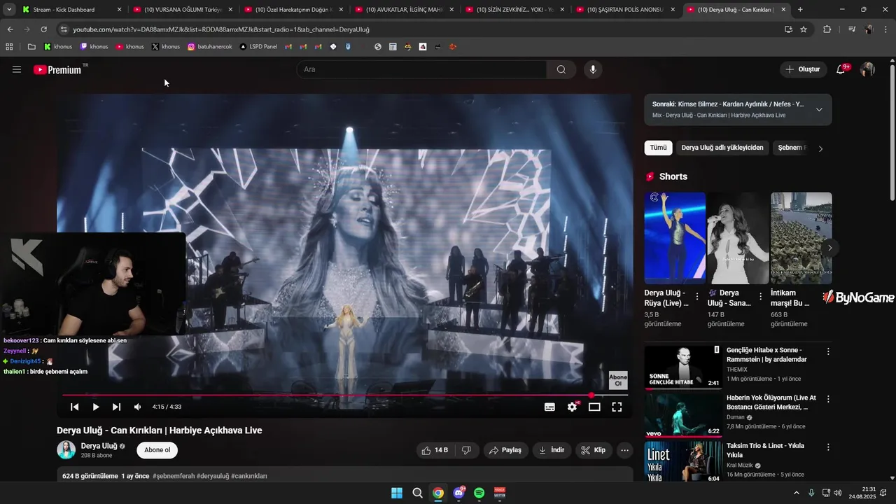Image resolution: width=896 pixels, height=504 pixels.
Task: Download the video with İndir
Action: point(552,450)
